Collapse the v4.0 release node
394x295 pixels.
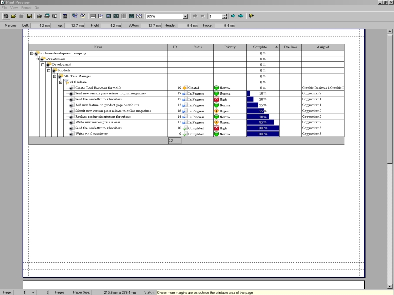60,82
